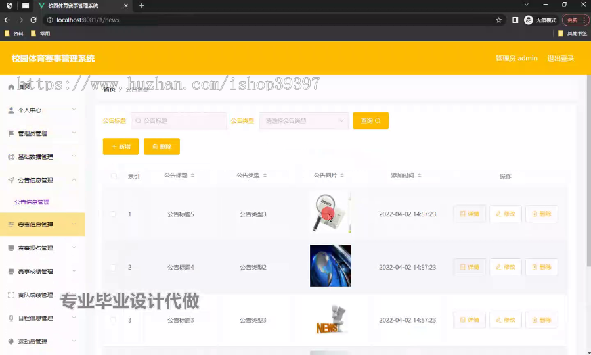
Task: Click the 新增 add button
Action: [121, 147]
